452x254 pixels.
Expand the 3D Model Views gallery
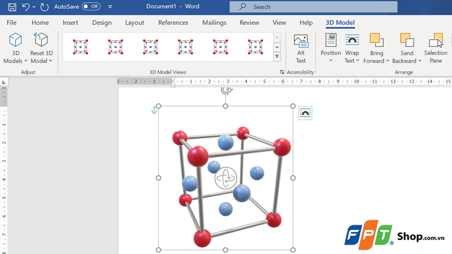(277, 56)
